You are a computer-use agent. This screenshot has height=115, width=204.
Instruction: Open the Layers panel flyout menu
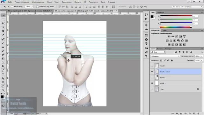coord(202,49)
